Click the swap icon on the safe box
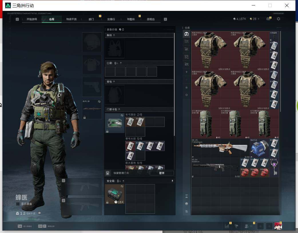 (x=122, y=186)
